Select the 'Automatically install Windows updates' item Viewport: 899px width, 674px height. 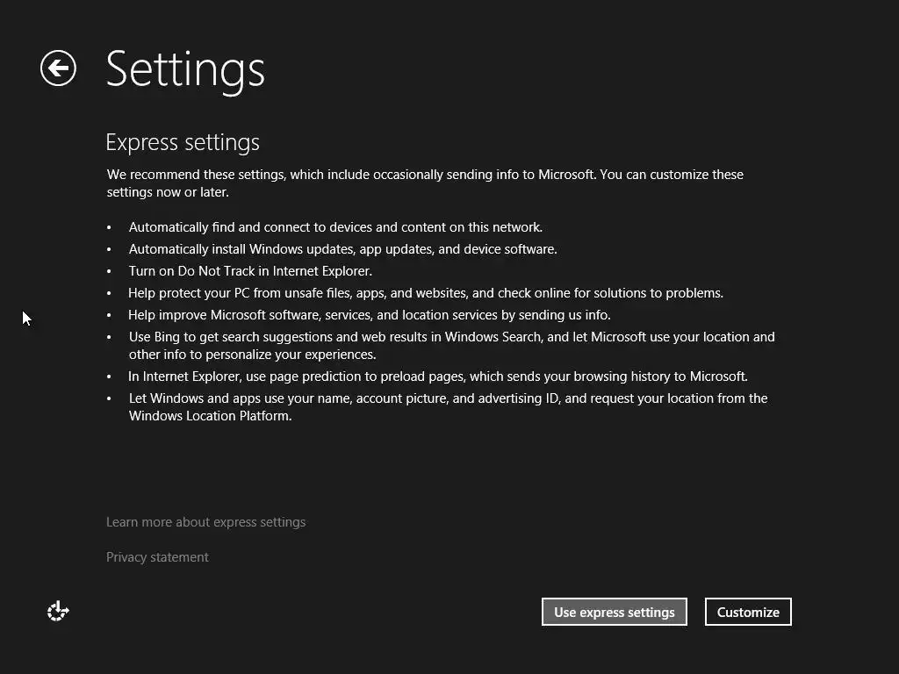pyautogui.click(x=342, y=249)
